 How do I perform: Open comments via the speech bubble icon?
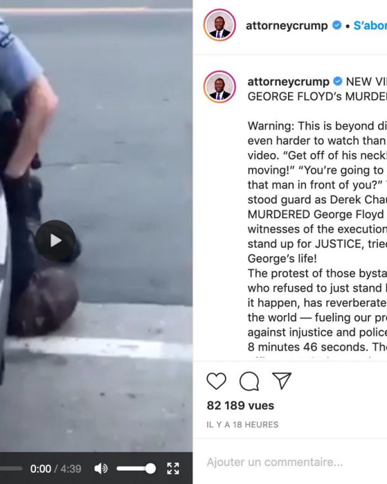tap(249, 381)
